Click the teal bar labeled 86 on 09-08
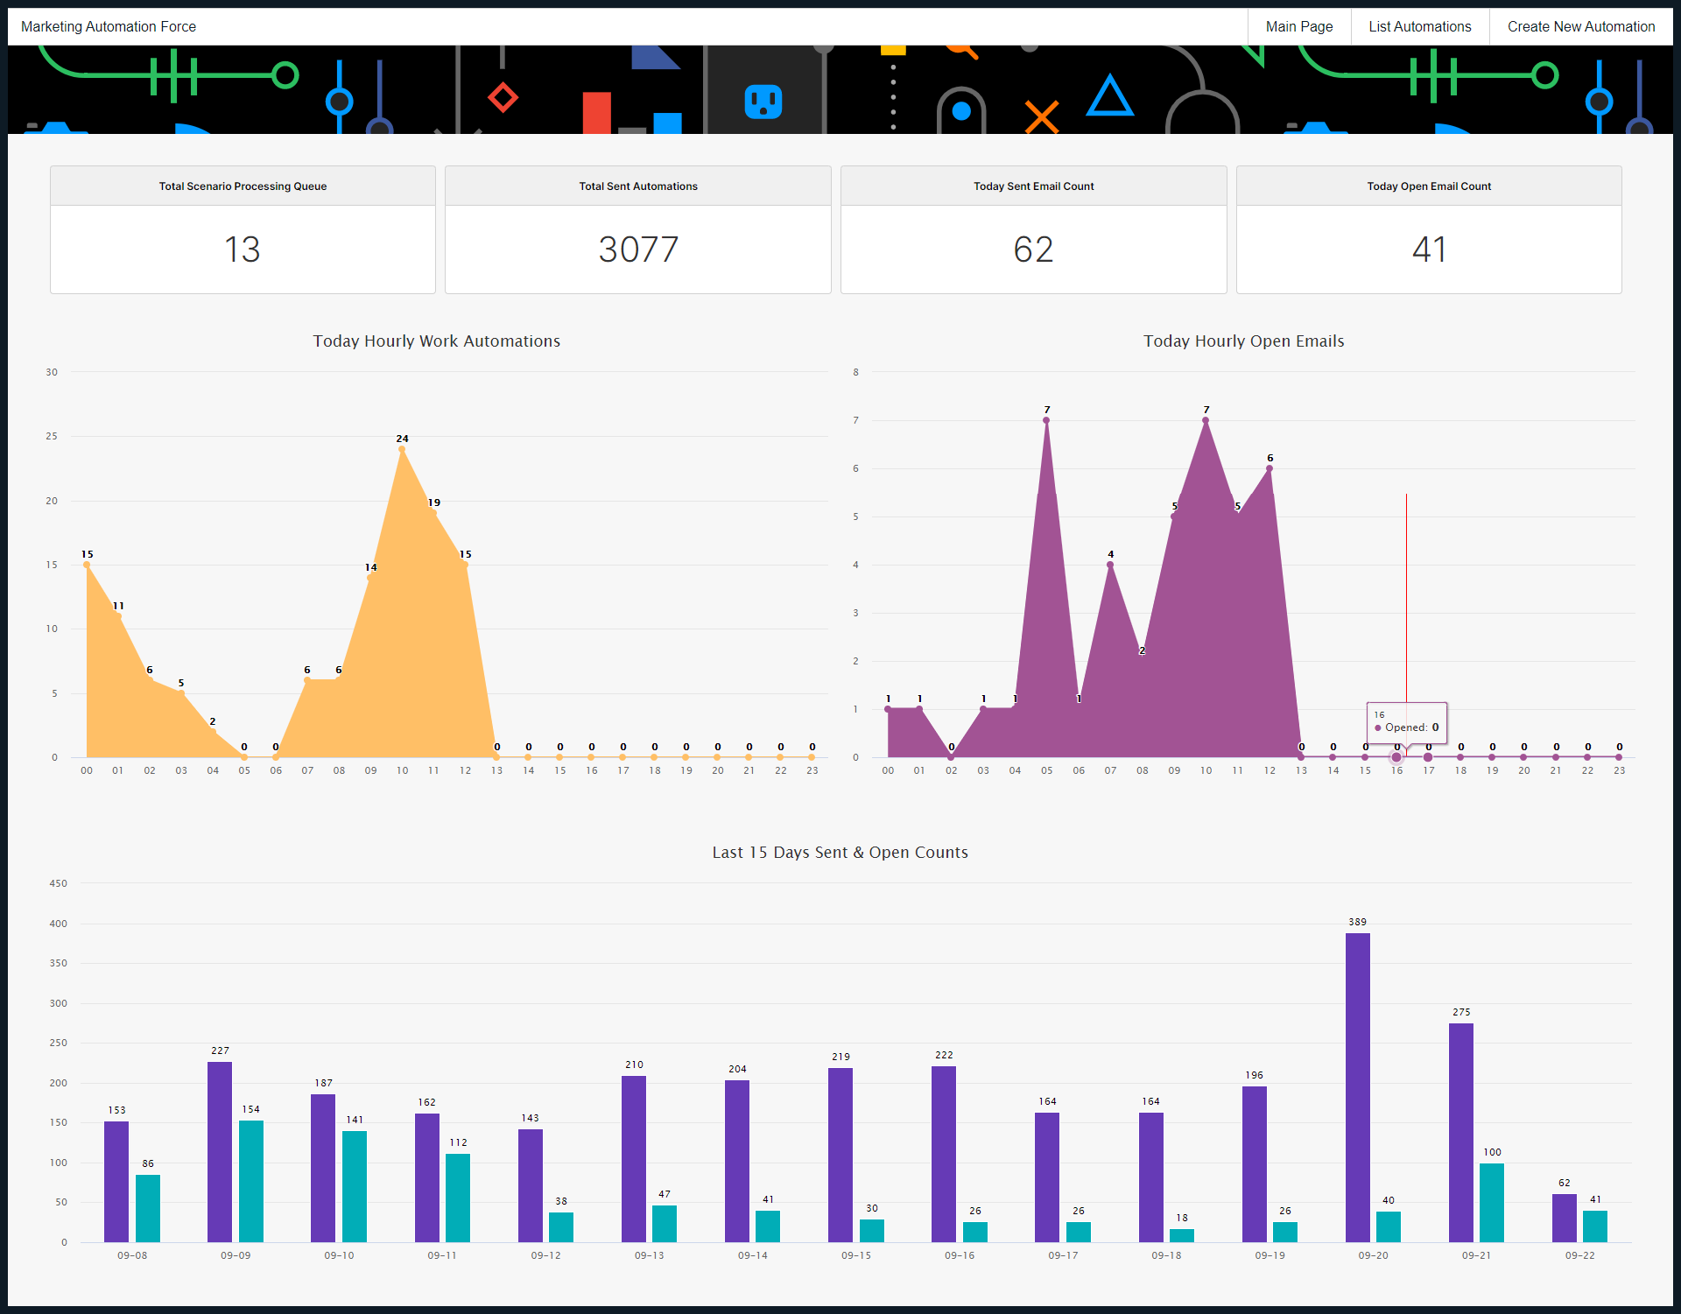Screen dimensions: 1681x1314 [x=148, y=1208]
